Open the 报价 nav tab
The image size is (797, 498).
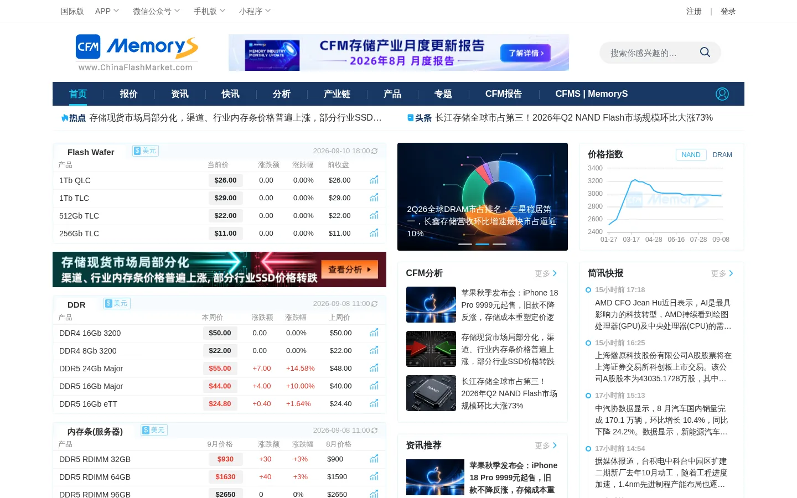[x=129, y=94]
